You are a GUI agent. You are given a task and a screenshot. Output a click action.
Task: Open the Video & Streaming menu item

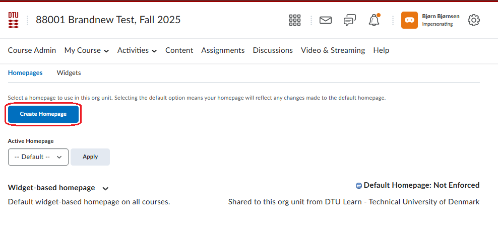pyautogui.click(x=333, y=50)
